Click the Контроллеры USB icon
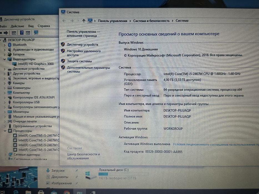 click(10, 102)
